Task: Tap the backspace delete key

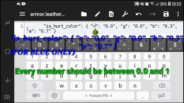Action: pos(162,86)
